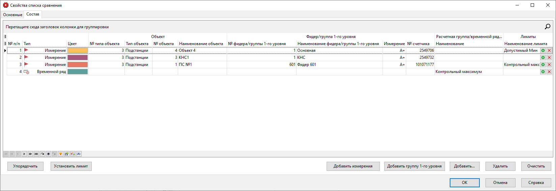Click red X remove-limit icon for КНС row
This screenshot has height=191, width=556.
coord(549,58)
